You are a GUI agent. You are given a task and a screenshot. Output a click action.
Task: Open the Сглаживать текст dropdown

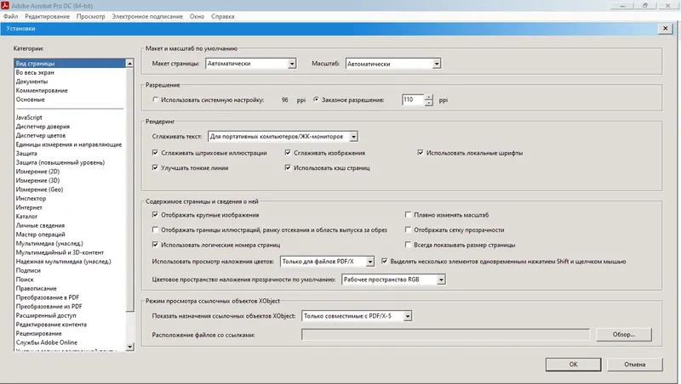283,137
